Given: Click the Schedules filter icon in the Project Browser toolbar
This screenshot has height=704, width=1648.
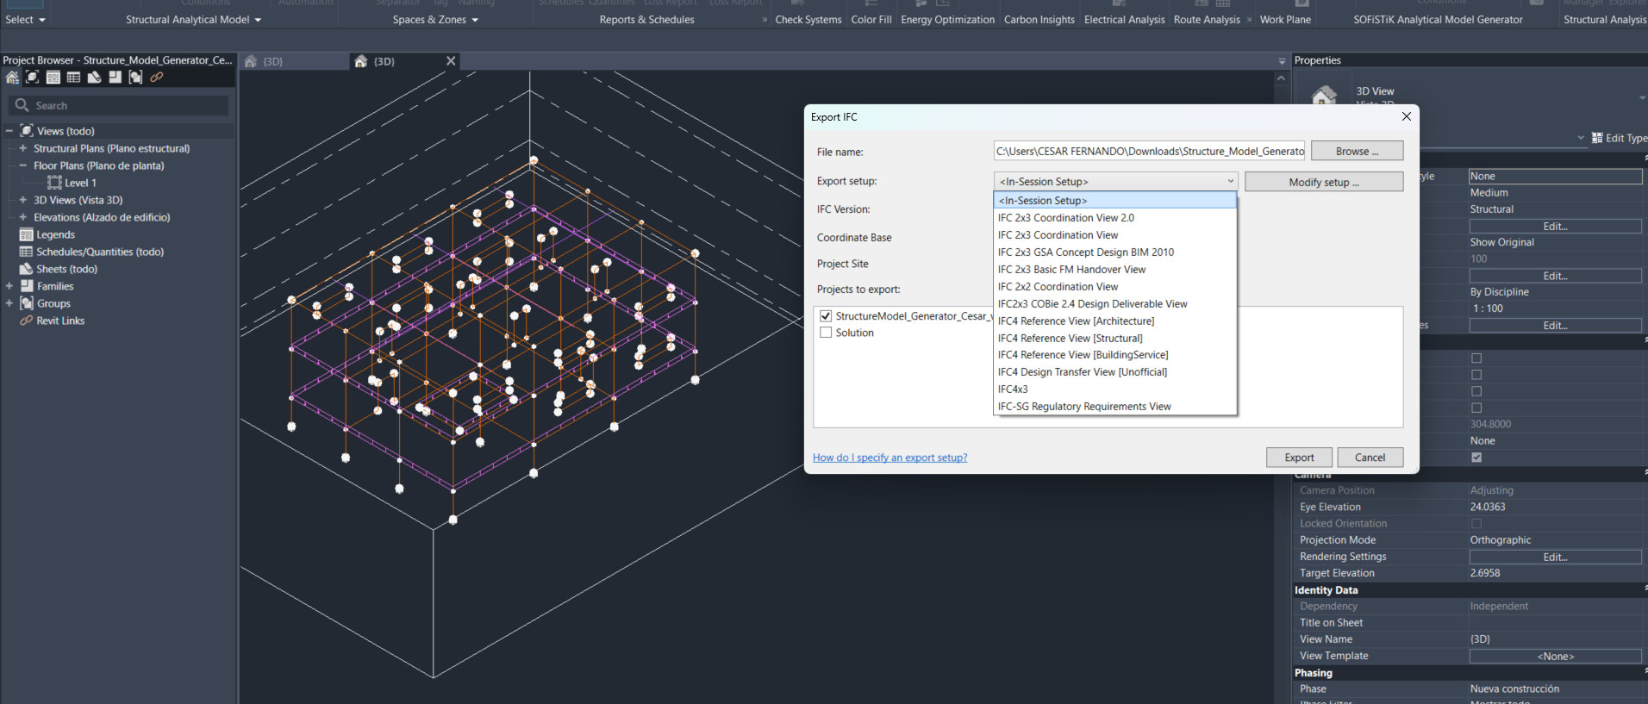Looking at the screenshot, I should point(74,78).
